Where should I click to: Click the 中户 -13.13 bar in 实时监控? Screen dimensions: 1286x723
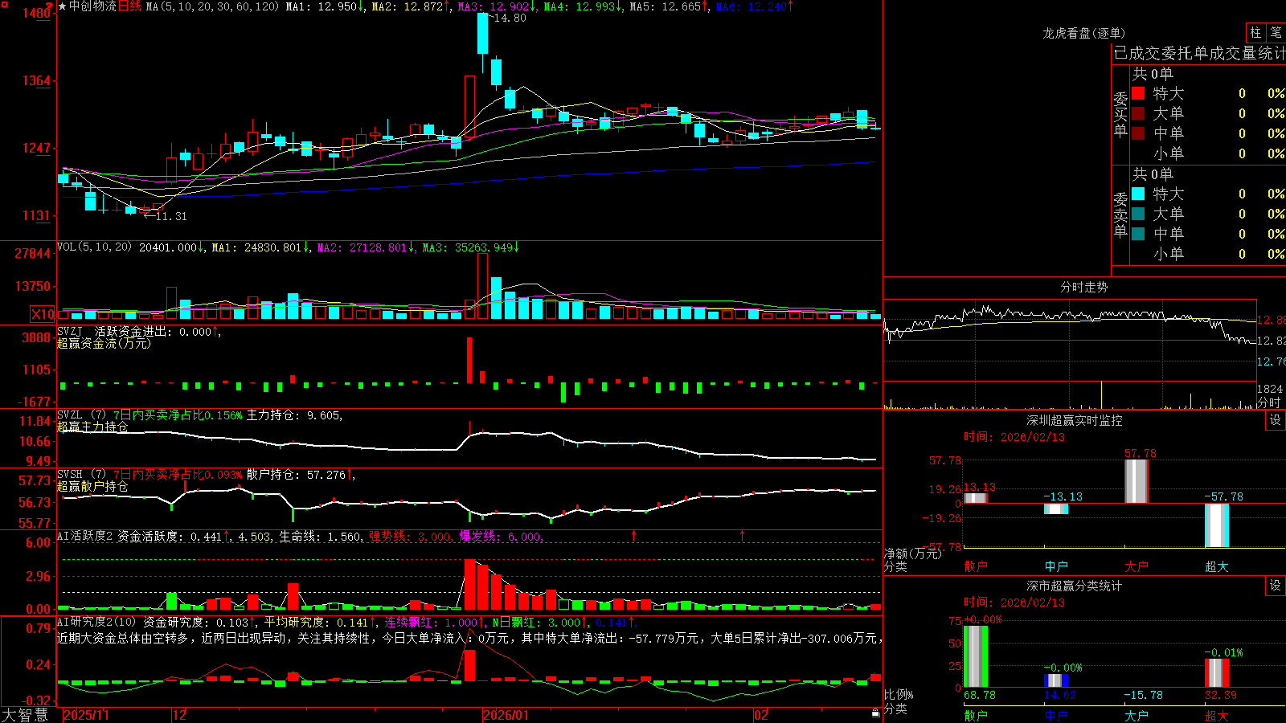pos(1056,509)
